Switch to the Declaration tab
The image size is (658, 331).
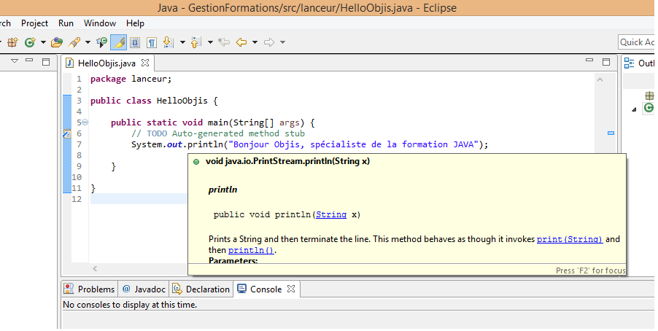tap(201, 289)
